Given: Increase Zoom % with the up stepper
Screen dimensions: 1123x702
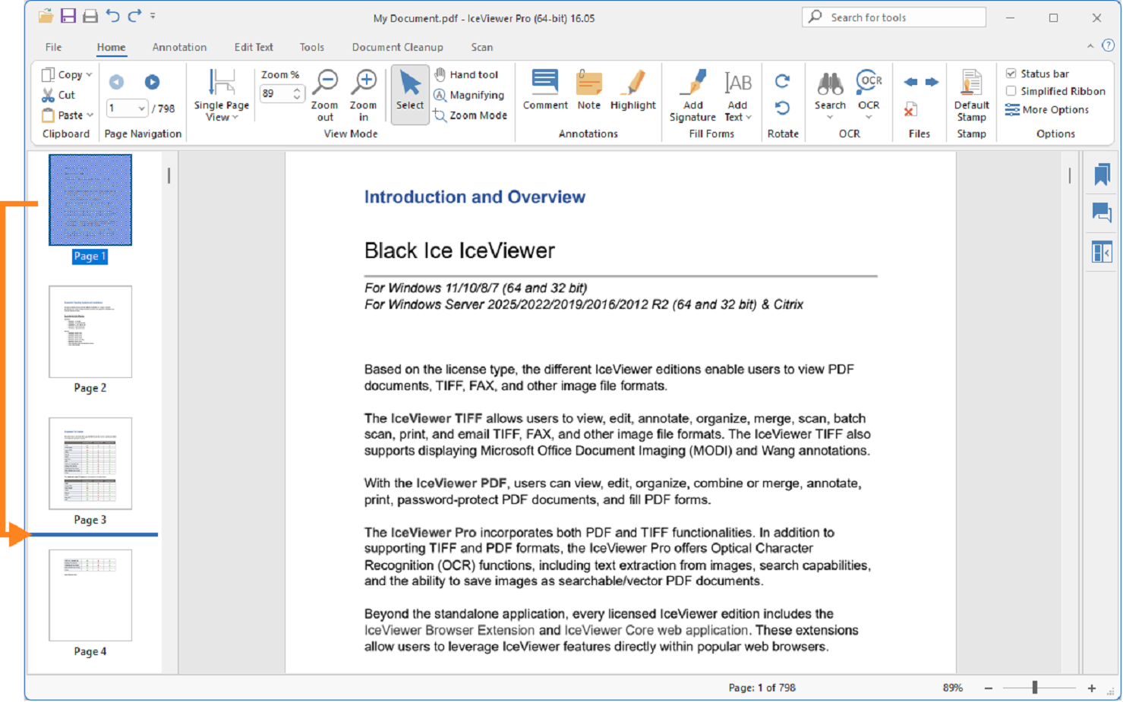Looking at the screenshot, I should point(297,90).
